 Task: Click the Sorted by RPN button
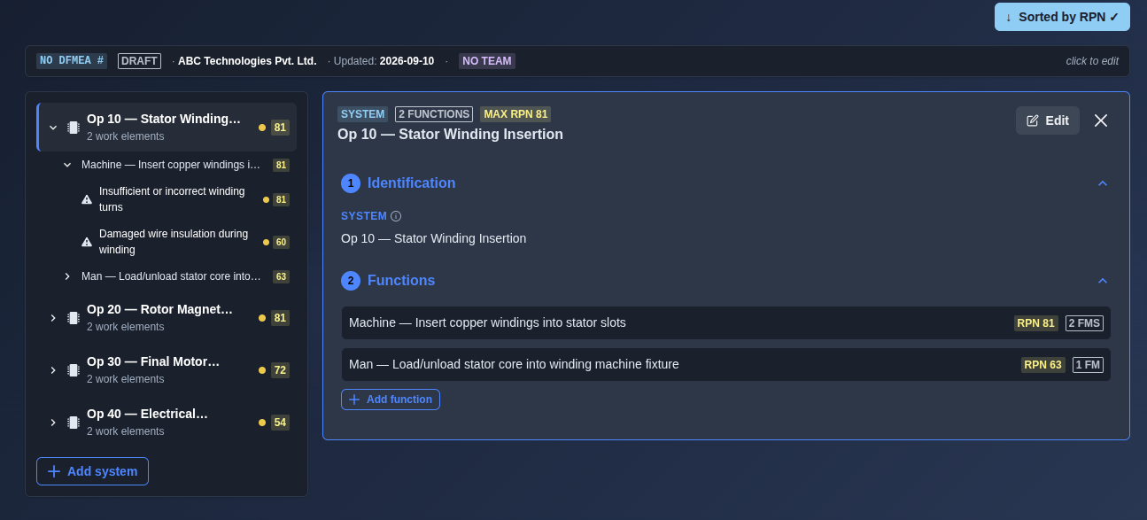click(1062, 17)
